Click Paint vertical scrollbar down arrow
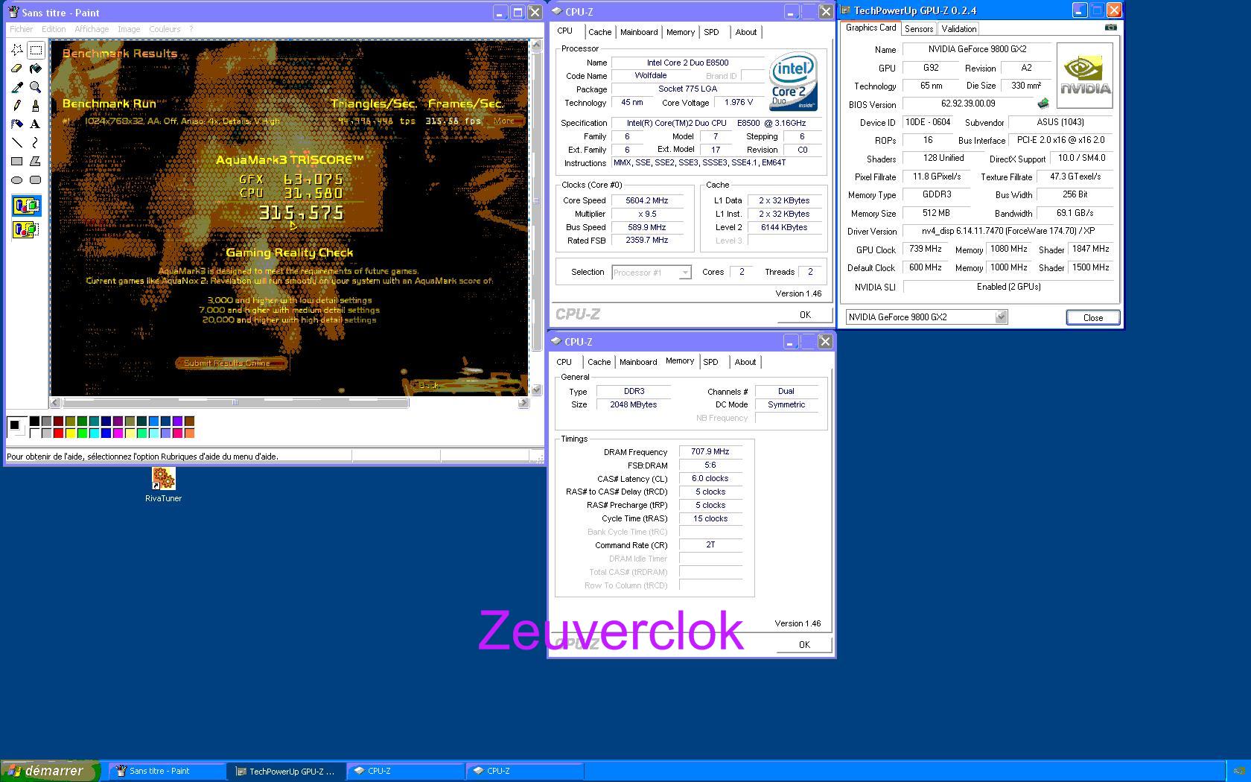 536,390
